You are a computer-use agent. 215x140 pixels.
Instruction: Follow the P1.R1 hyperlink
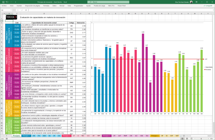[x=17, y=26]
